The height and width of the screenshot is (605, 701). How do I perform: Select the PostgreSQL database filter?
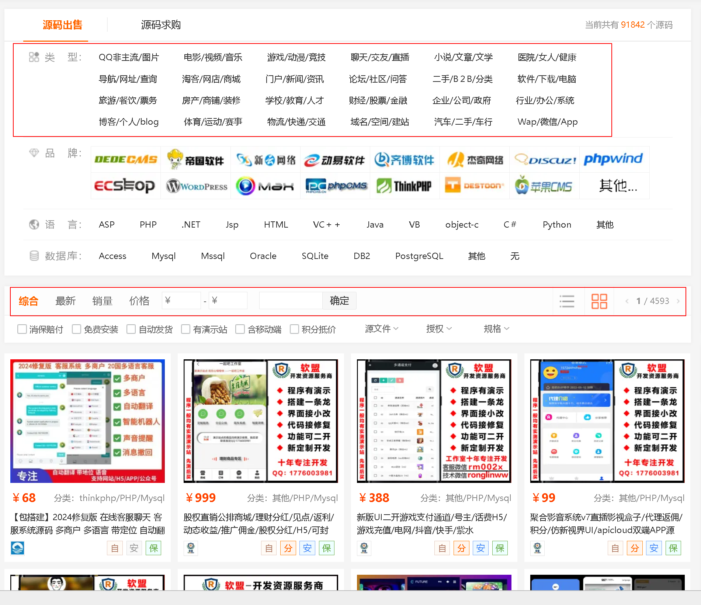[419, 256]
